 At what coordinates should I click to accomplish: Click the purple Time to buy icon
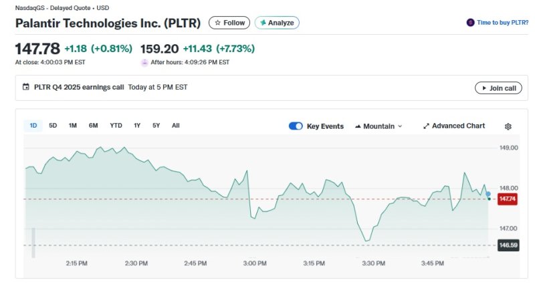point(471,23)
